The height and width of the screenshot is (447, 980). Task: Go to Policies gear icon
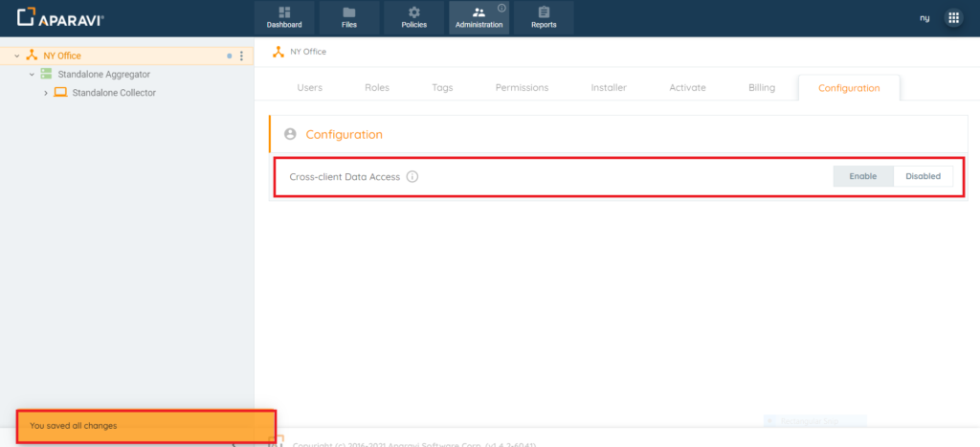(x=414, y=12)
